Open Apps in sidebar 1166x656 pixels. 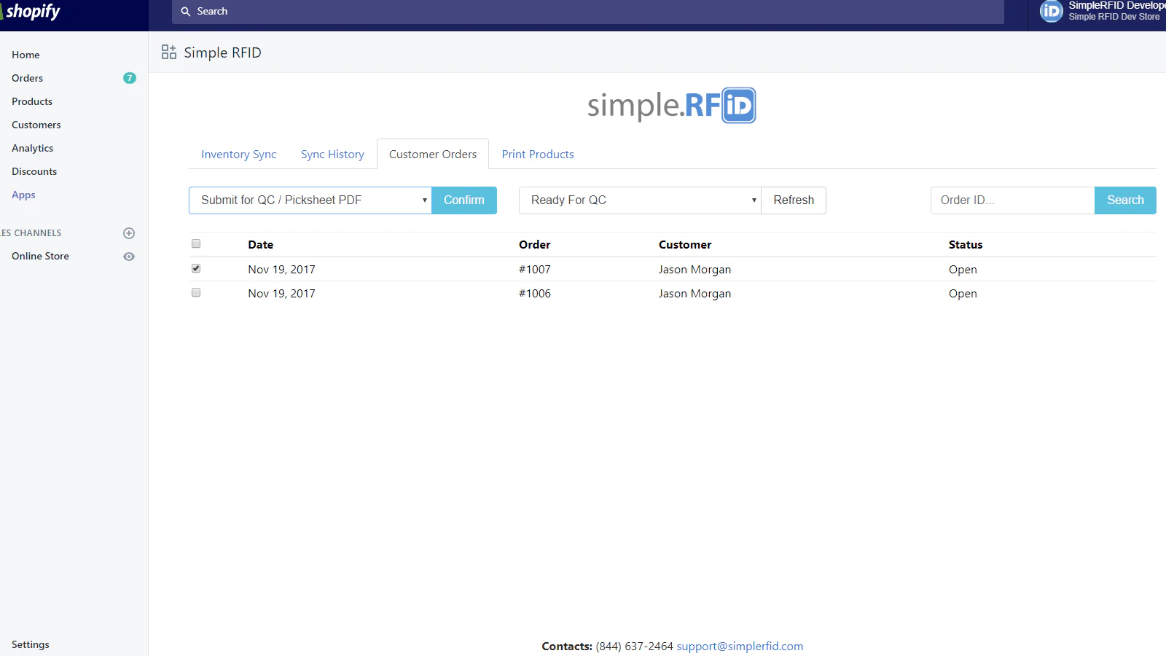[x=23, y=195]
